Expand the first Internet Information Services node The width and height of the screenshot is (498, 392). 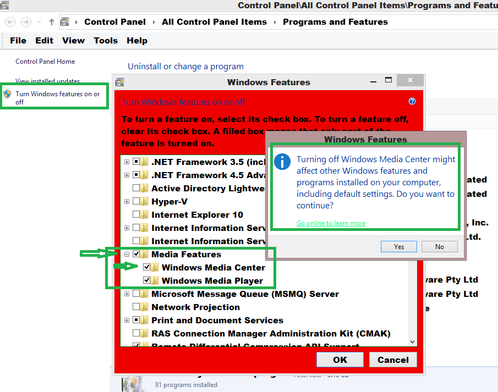(127, 228)
